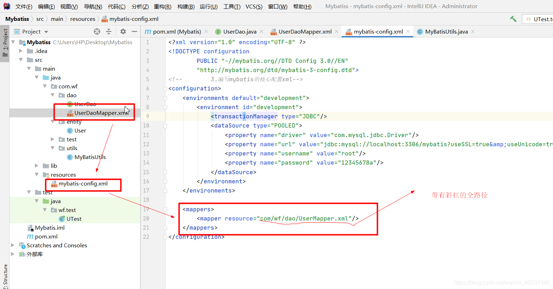The width and height of the screenshot is (553, 289).
Task: Click the Build hammer icon
Action: click(513, 19)
